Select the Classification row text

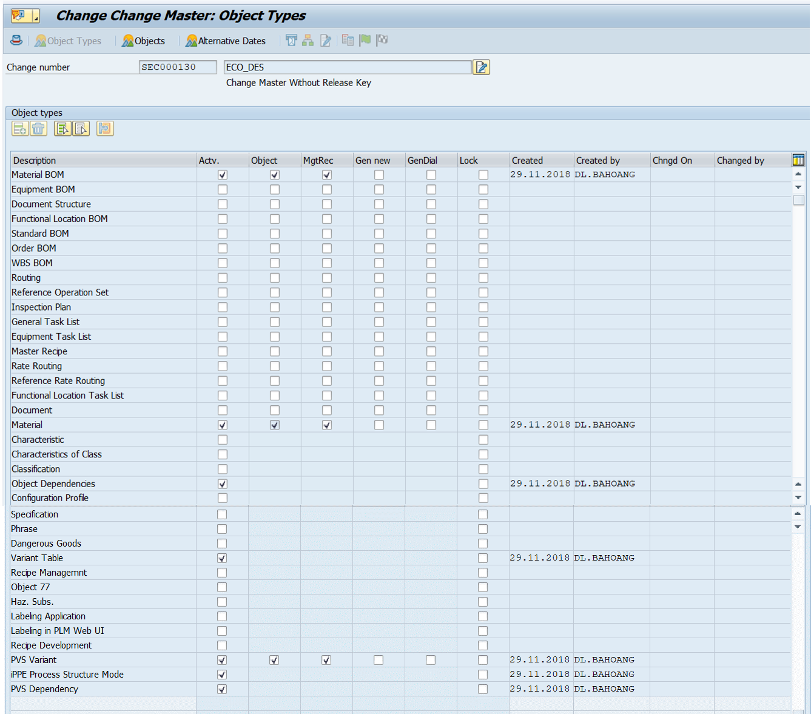[x=36, y=469]
